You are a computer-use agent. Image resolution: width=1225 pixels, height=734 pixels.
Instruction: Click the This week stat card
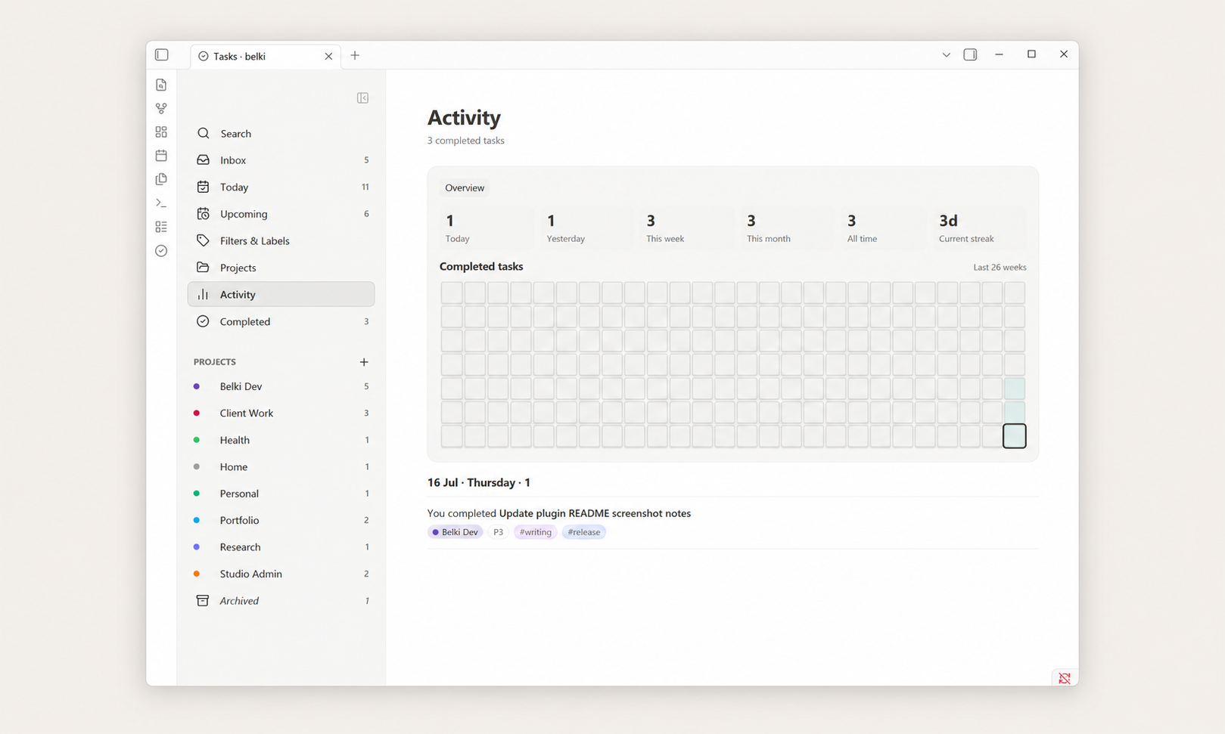(687, 228)
